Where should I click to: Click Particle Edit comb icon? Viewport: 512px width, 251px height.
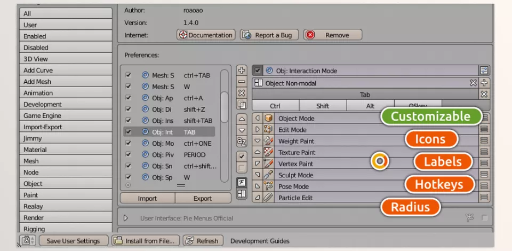268,198
